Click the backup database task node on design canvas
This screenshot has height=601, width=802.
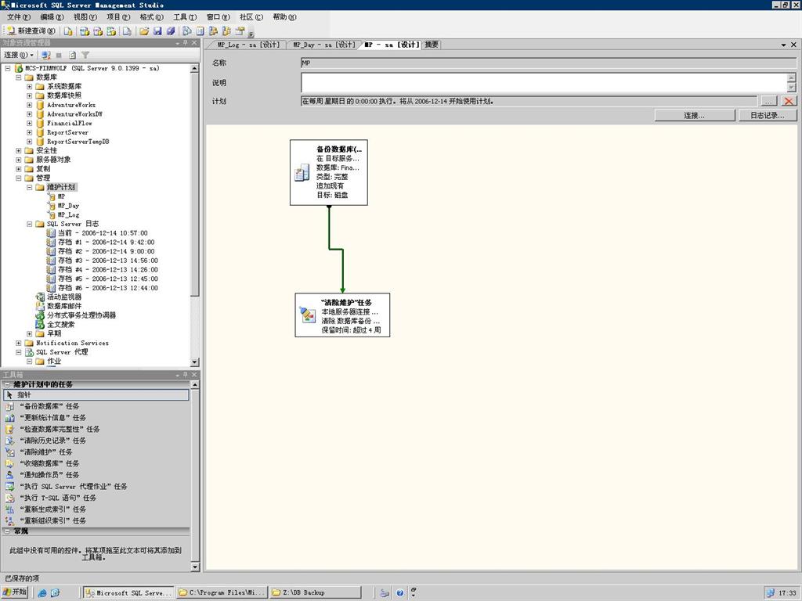(329, 172)
